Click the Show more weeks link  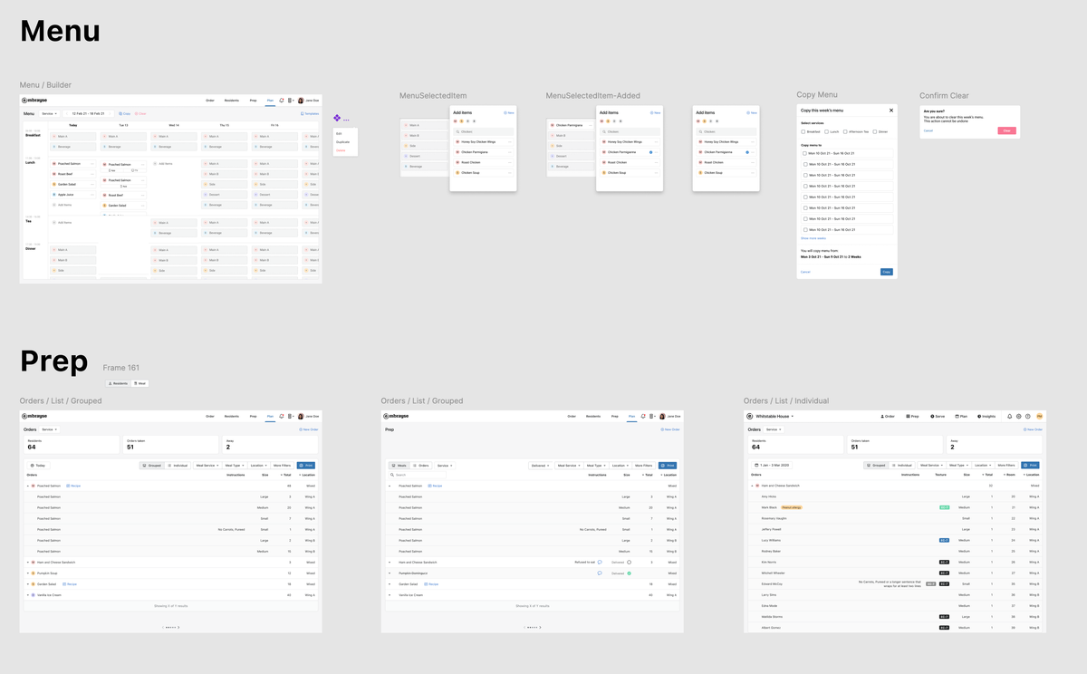813,238
